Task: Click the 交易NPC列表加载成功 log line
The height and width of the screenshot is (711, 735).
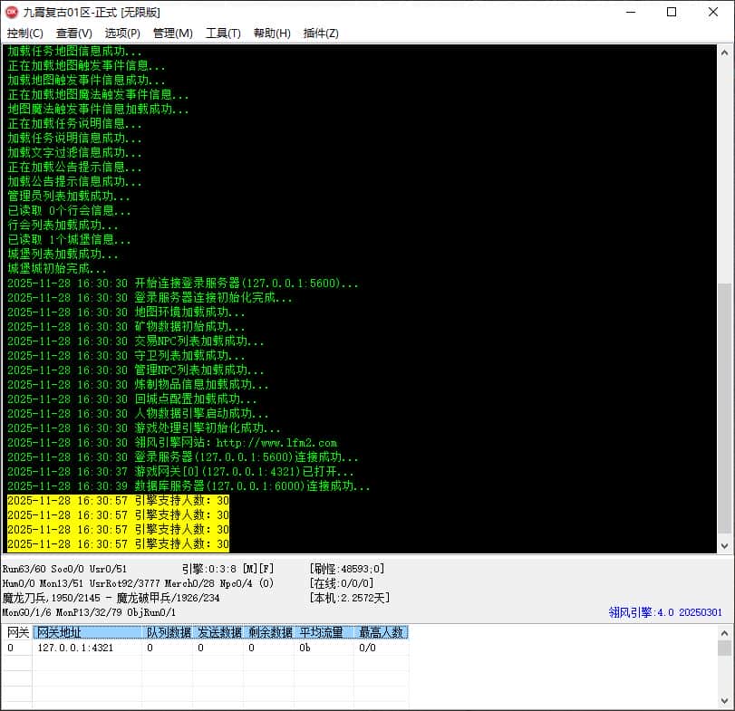Action: pos(135,341)
